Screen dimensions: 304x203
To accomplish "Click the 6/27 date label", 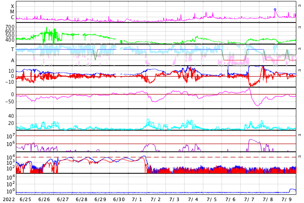I will click(x=63, y=199).
